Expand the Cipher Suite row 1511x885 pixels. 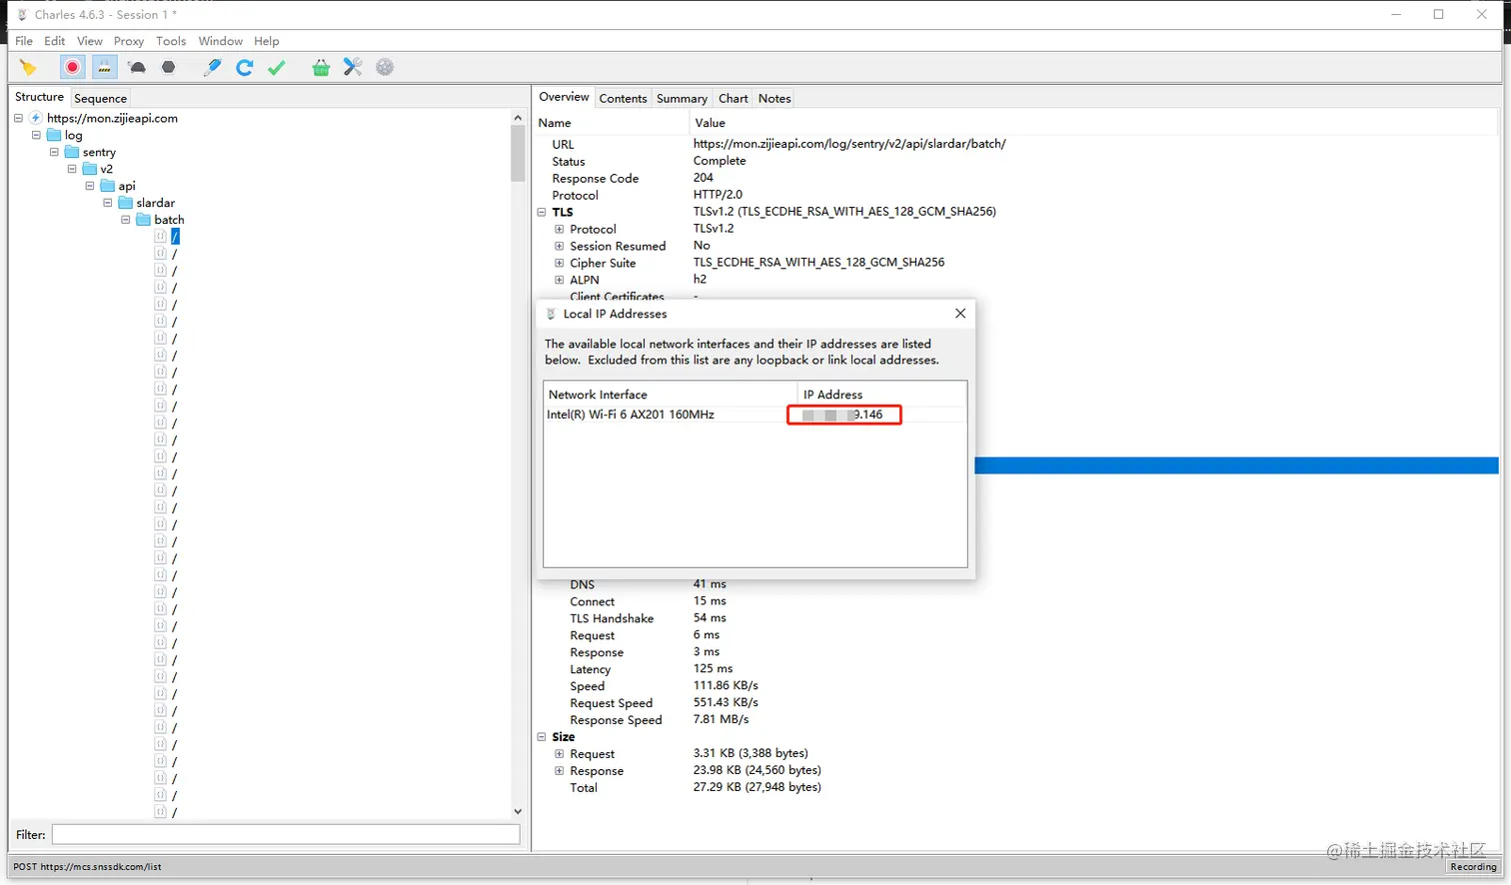coord(560,263)
